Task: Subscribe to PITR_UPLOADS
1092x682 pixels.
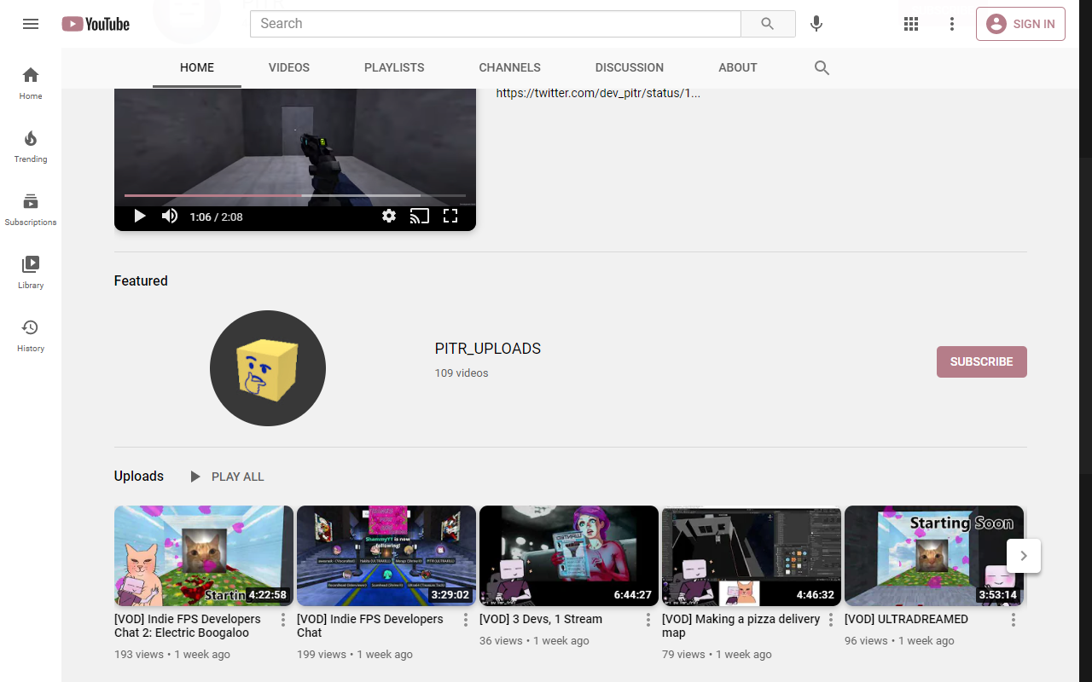Action: pyautogui.click(x=981, y=361)
